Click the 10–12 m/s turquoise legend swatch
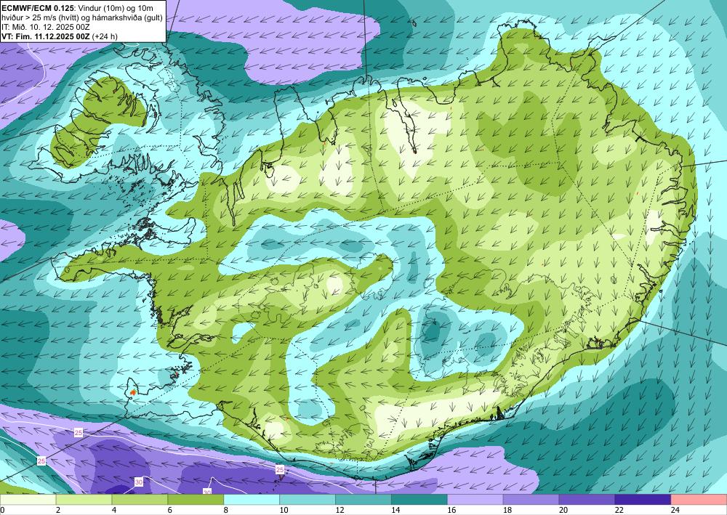This screenshot has width=727, height=515. pyautogui.click(x=308, y=500)
